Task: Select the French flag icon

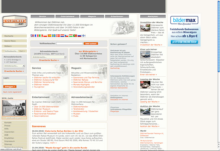Action: [37, 36]
